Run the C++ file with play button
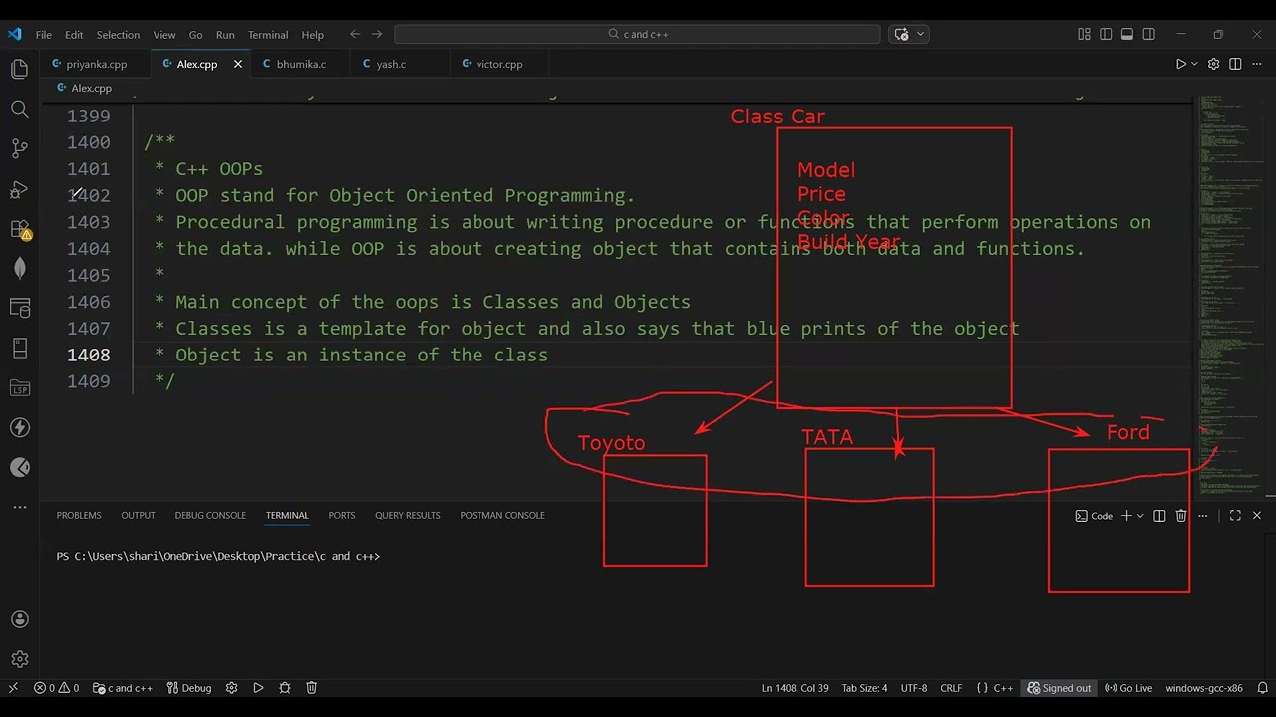This screenshot has width=1276, height=717. tap(1180, 64)
